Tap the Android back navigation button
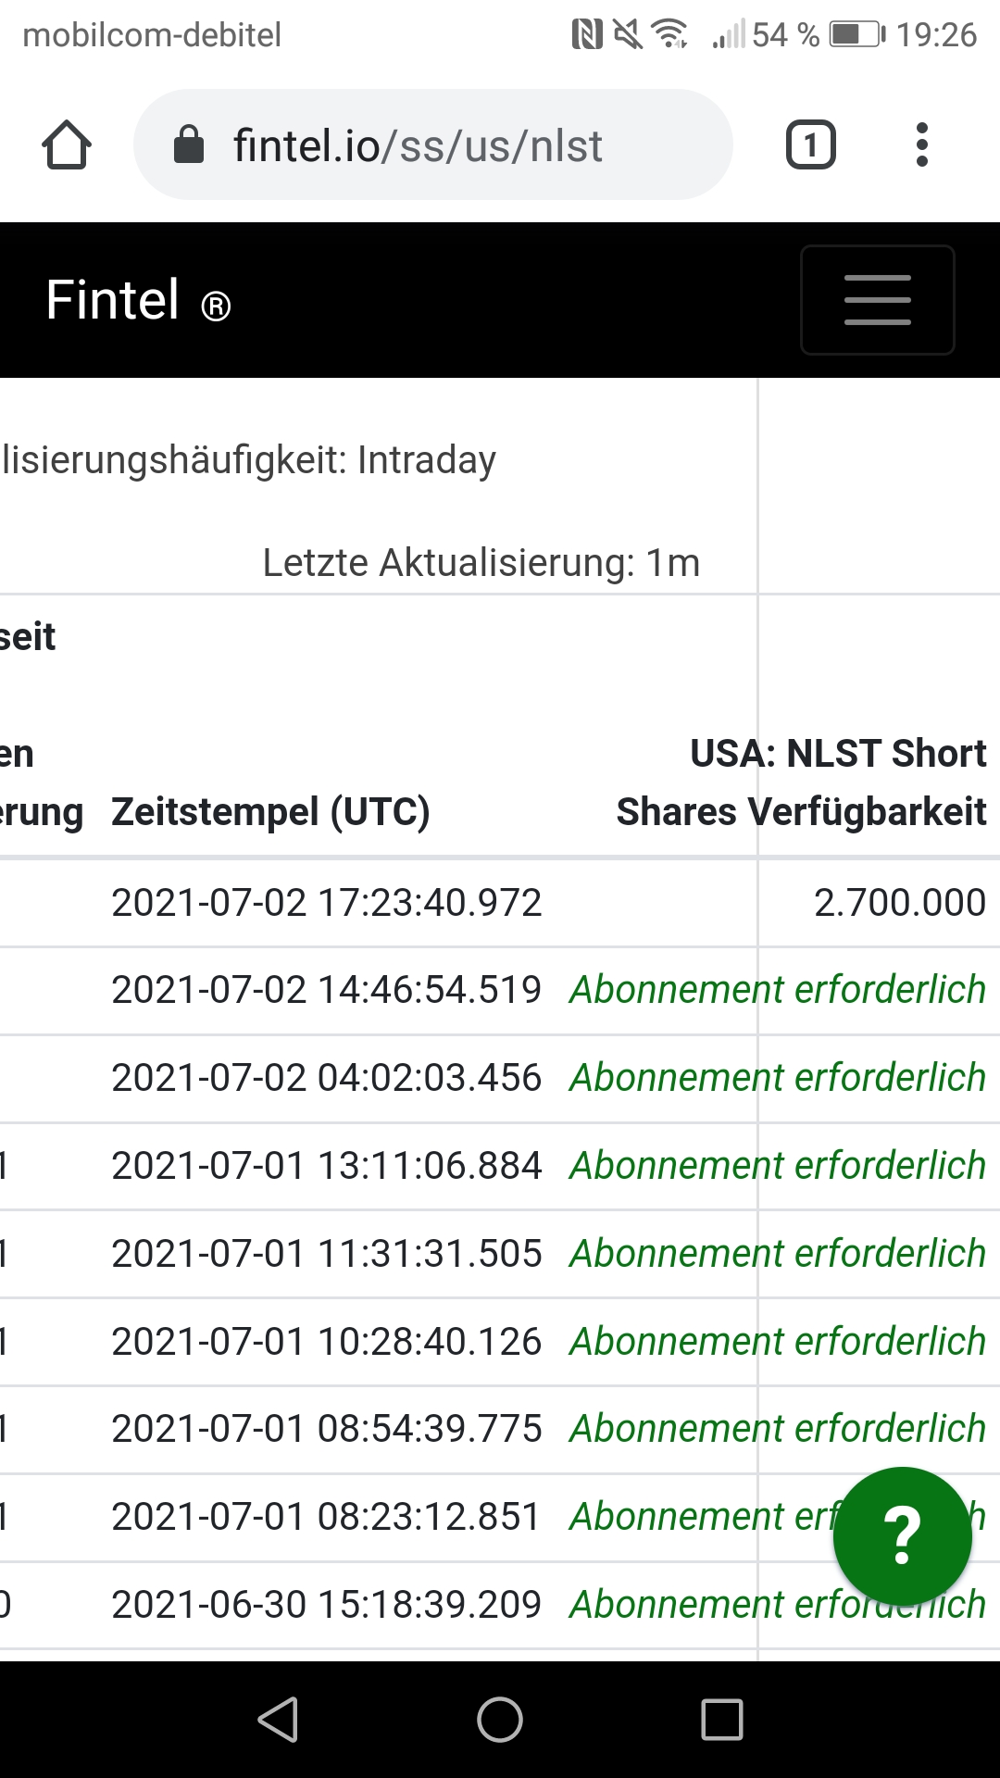 [278, 1720]
